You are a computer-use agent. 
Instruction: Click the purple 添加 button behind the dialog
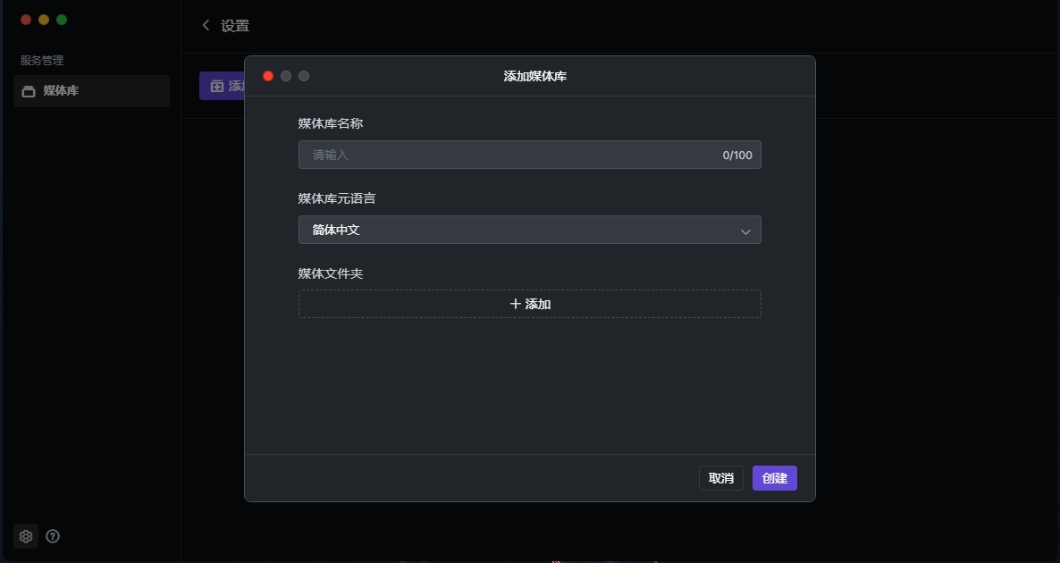222,86
